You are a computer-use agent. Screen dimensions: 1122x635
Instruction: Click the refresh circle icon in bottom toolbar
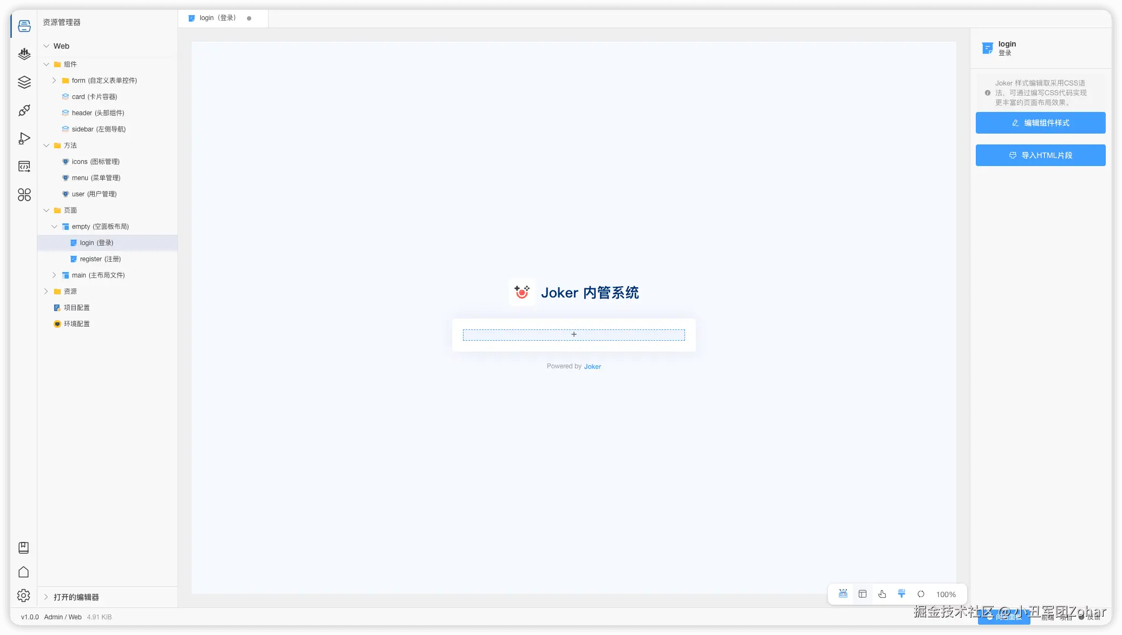coord(921,594)
